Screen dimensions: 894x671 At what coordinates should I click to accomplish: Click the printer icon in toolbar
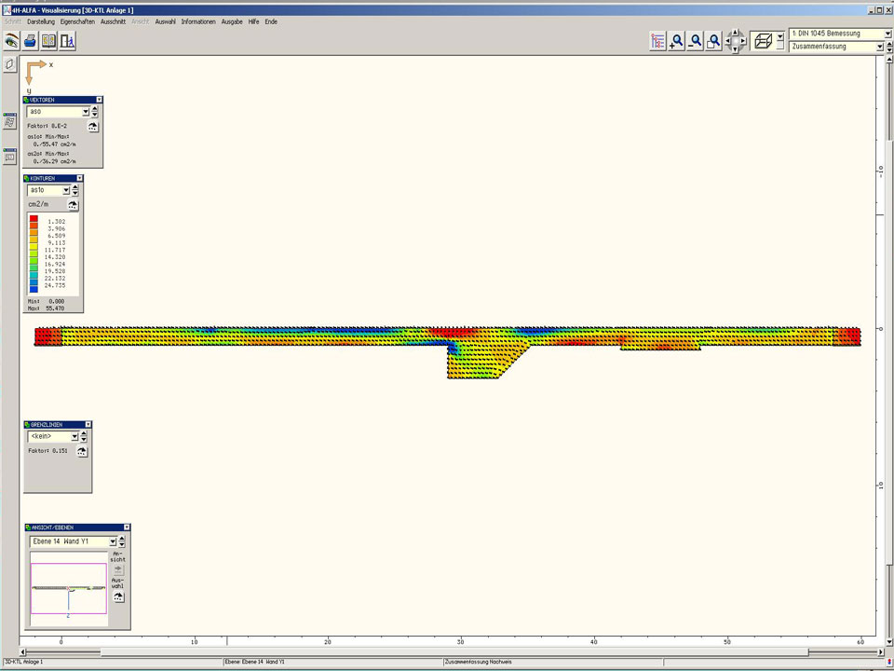point(30,41)
